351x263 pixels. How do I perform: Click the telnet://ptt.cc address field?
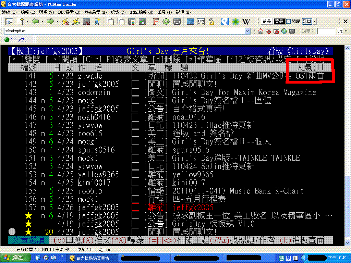click(x=124, y=31)
